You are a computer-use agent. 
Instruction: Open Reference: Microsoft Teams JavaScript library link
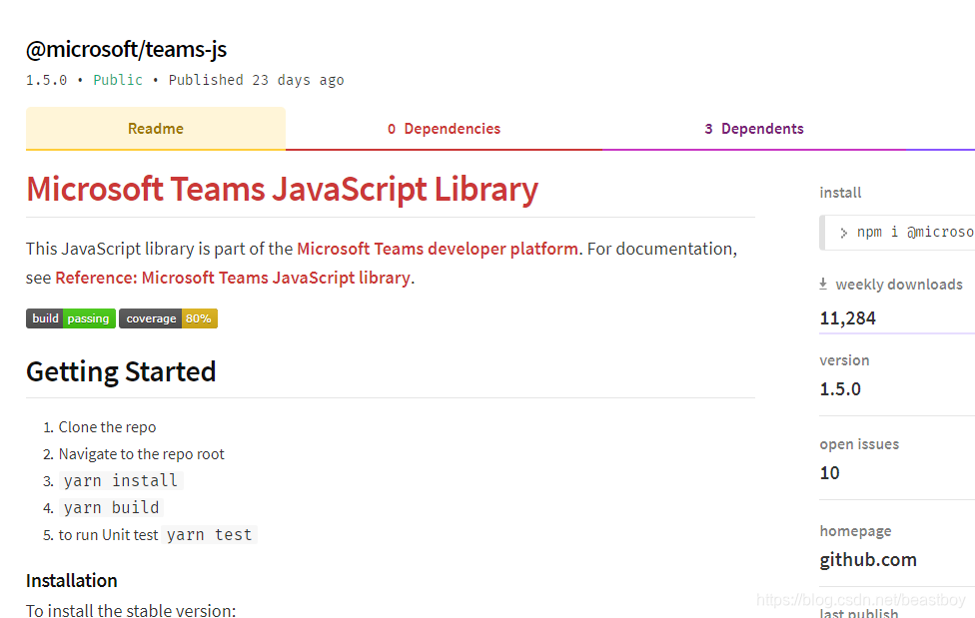point(233,278)
